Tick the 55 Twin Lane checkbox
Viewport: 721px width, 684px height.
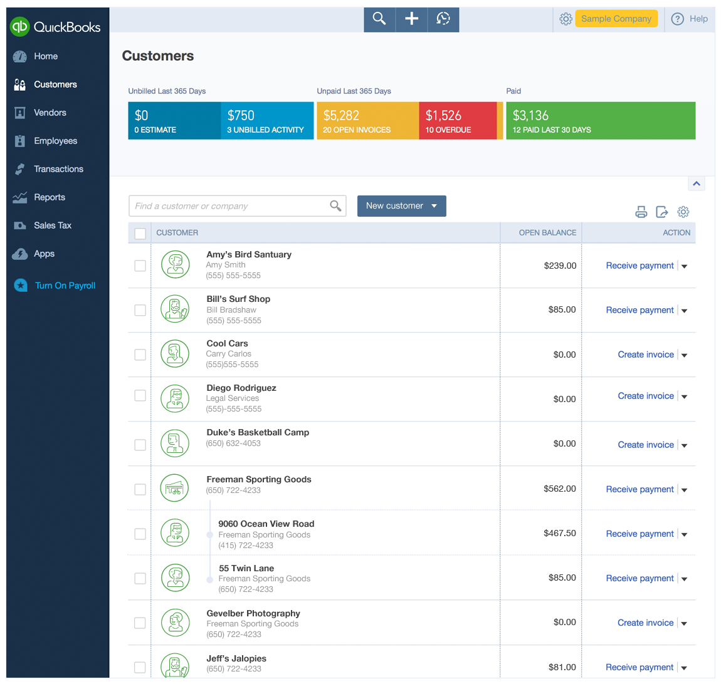tap(140, 578)
